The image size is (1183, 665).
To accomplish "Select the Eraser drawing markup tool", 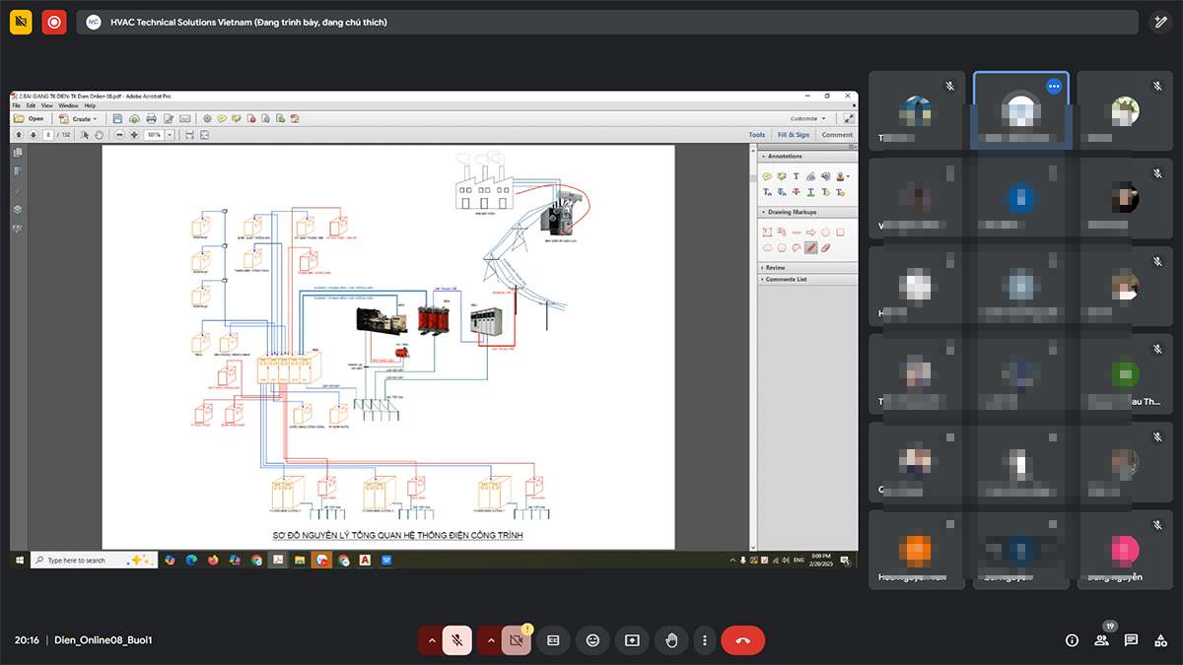I will coord(825,247).
